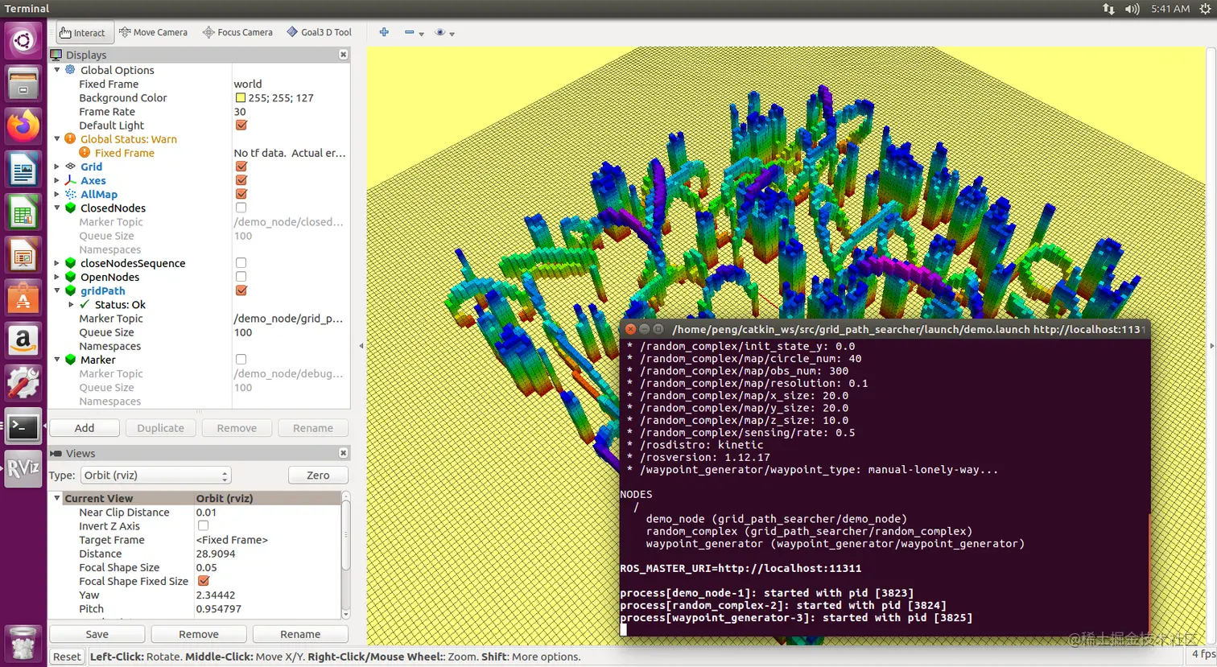Expand the AllMap display item
Viewport: 1217px width, 667px height.
(x=57, y=194)
